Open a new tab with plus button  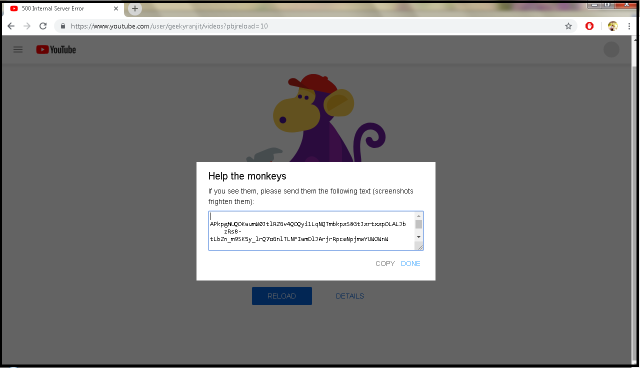point(135,8)
